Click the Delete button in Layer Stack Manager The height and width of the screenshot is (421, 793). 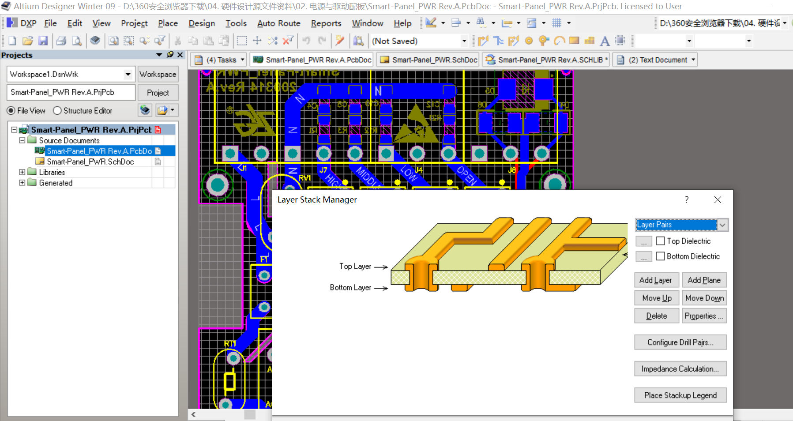pos(657,316)
